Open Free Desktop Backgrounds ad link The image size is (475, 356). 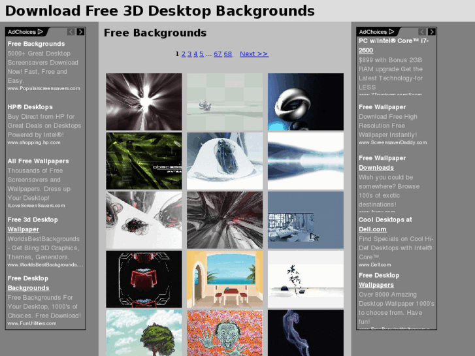click(28, 283)
